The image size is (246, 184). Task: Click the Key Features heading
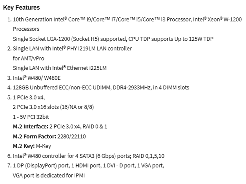pos(22,7)
